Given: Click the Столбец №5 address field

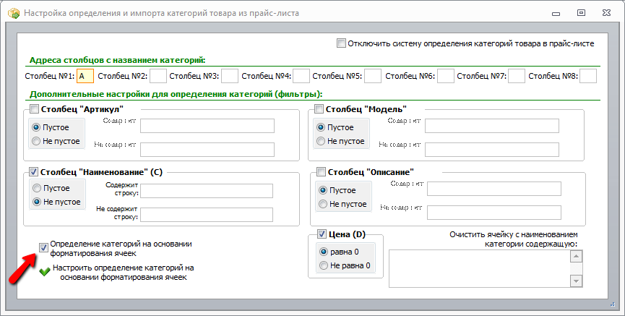Looking at the screenshot, I should pos(373,76).
